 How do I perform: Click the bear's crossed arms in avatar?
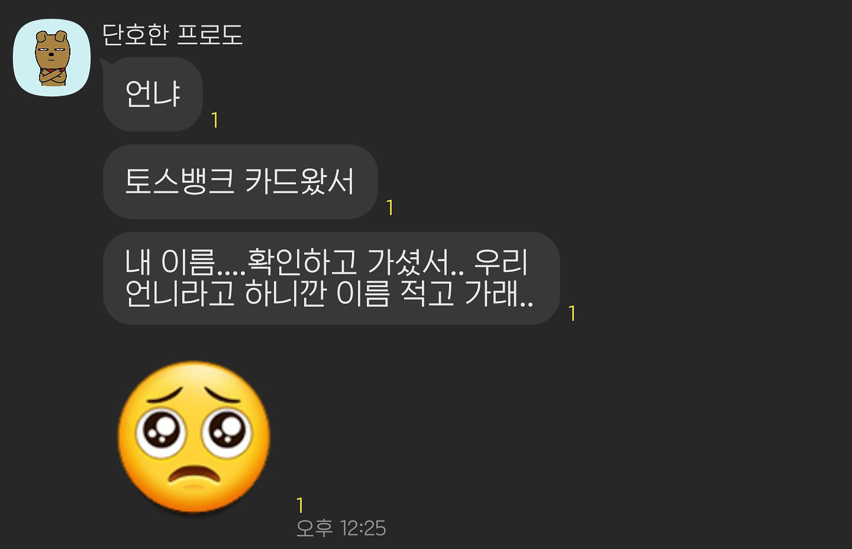pos(53,77)
